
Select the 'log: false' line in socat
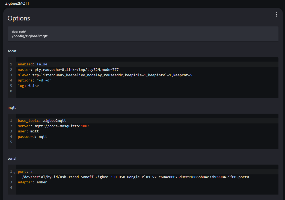28,86
